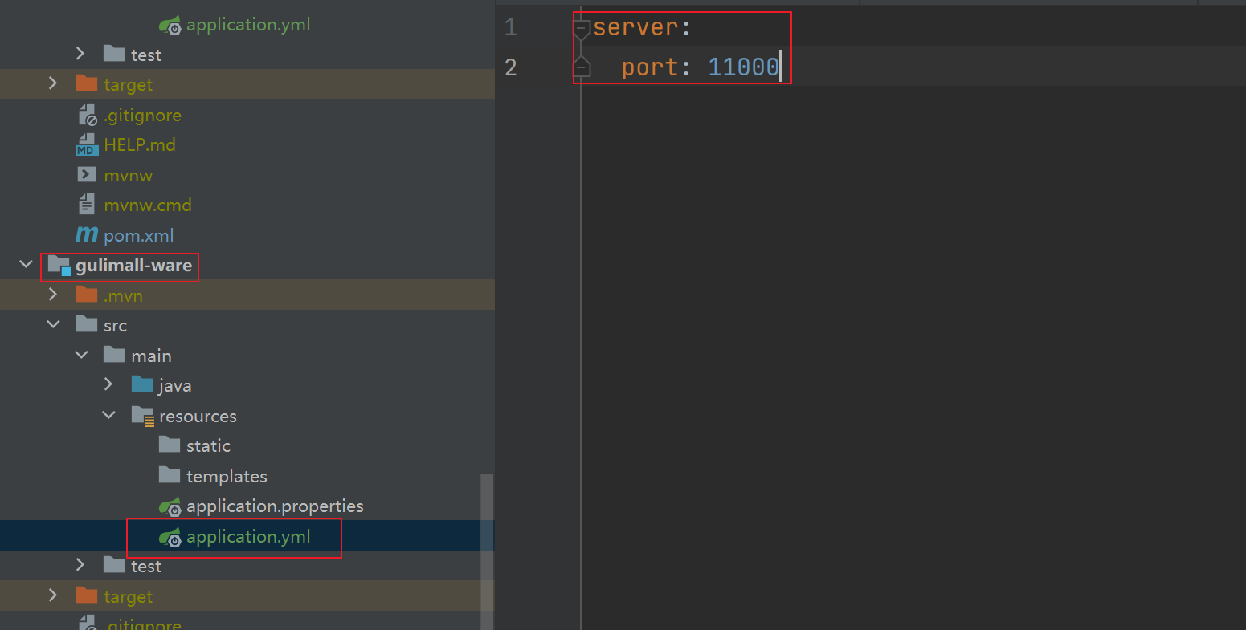
Task: Select the resources folder name
Action: click(x=198, y=417)
